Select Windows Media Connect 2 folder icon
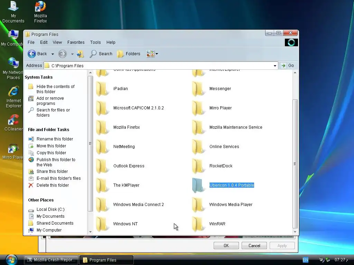Viewport: 354px width, 265px height. coord(102,205)
